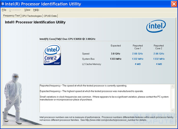Click the L2 Cache Memory row label
Viewport: 178px width, 129px height.
click(92, 64)
